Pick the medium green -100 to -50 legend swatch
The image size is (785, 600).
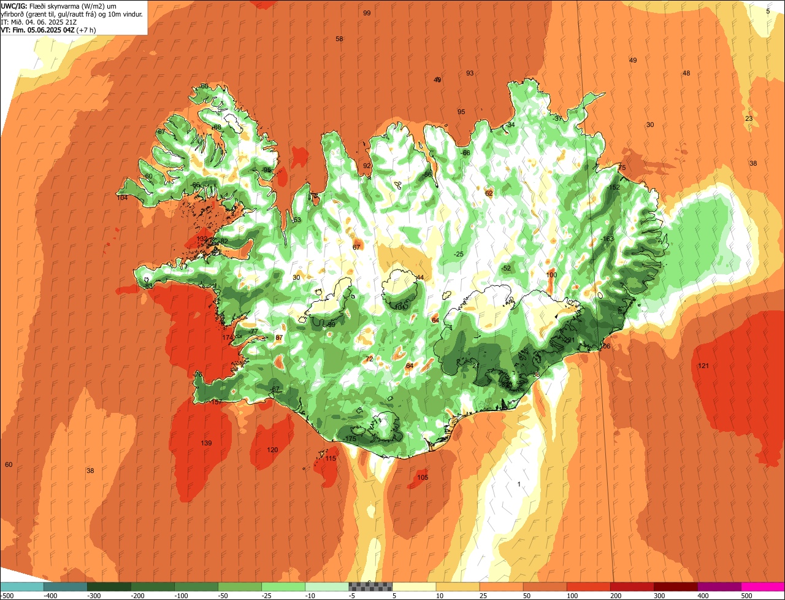[x=196, y=587]
